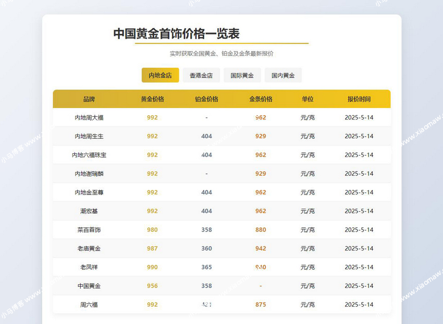This screenshot has height=324, width=443.
Task: Click the 铂金价格 column header
Action: pyautogui.click(x=206, y=99)
